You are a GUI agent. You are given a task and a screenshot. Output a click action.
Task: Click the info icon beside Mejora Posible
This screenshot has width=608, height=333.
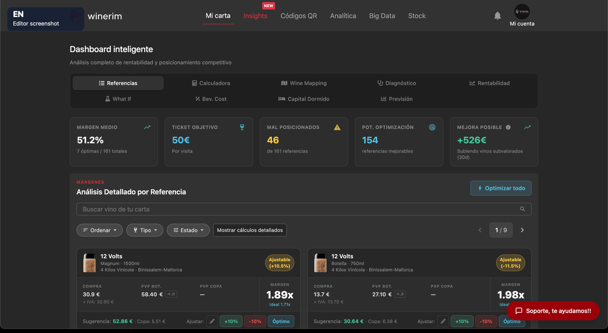[508, 127]
